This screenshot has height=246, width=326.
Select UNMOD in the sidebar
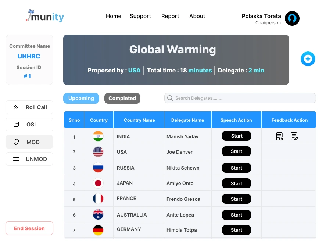click(29, 159)
